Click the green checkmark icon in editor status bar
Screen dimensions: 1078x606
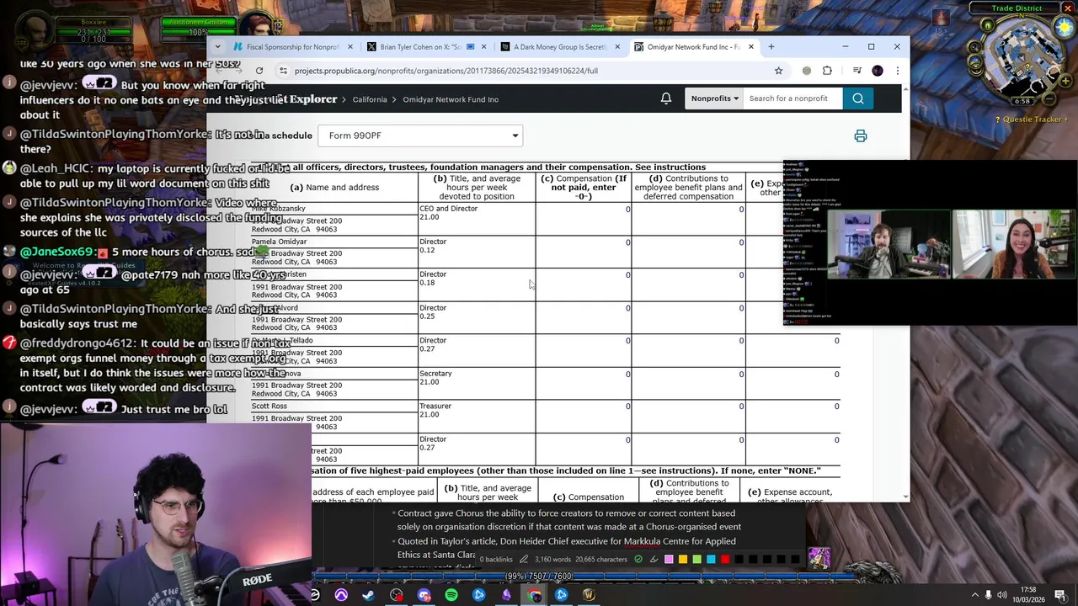click(638, 559)
